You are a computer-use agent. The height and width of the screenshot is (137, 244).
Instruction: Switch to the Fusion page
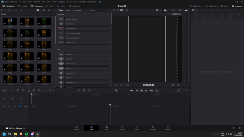(122, 128)
